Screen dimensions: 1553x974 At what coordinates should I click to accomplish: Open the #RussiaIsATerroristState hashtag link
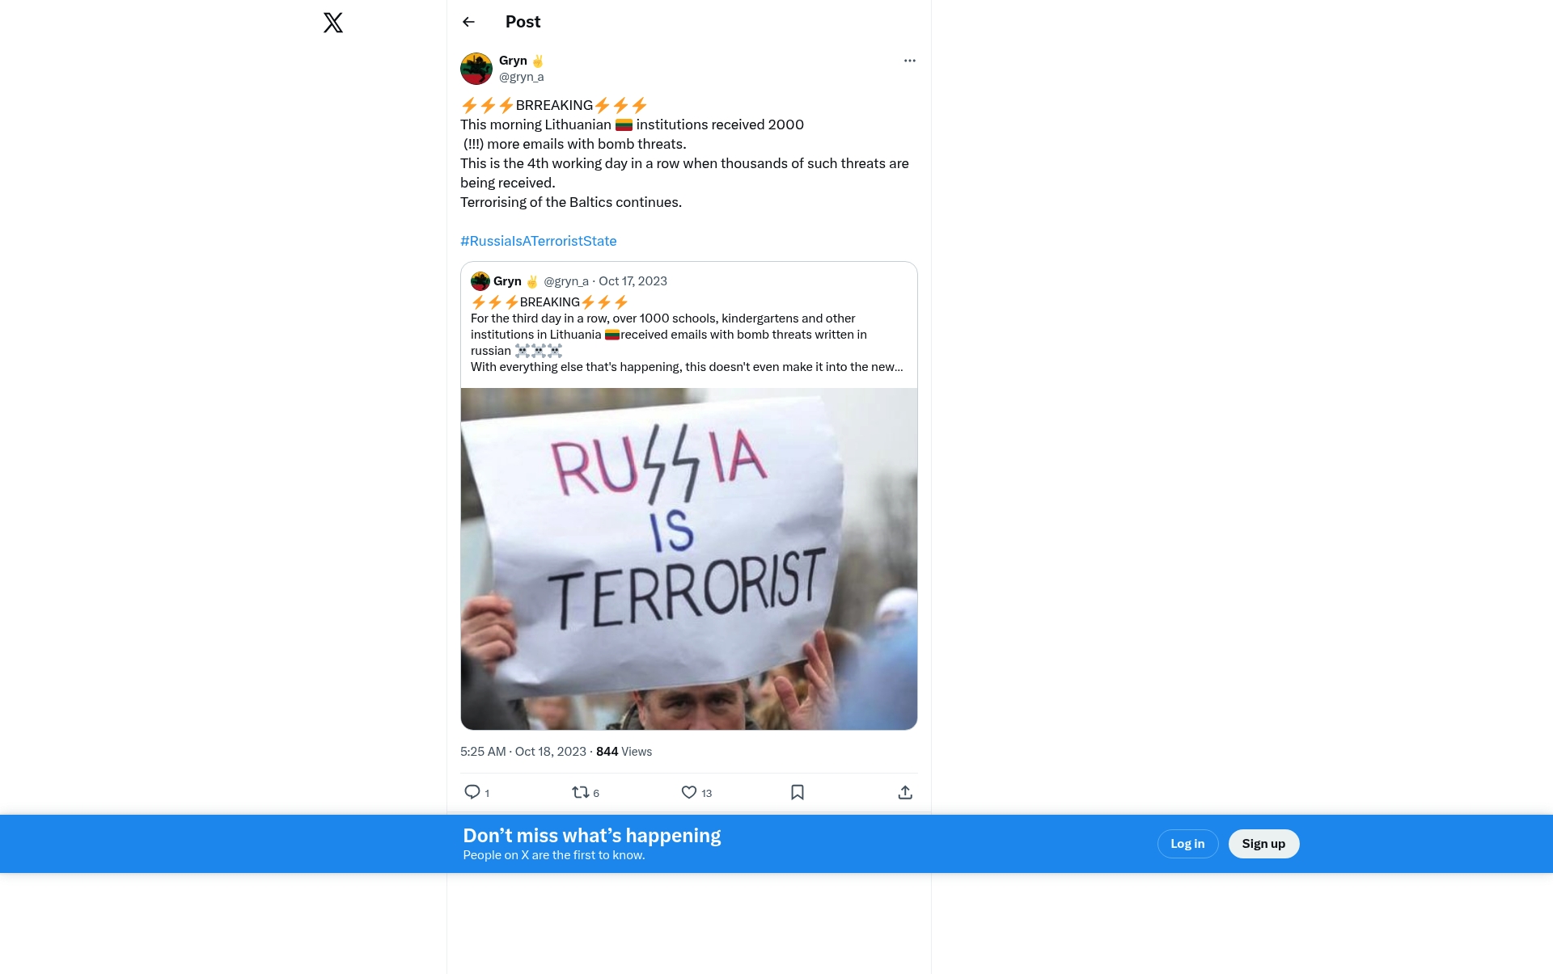pyautogui.click(x=538, y=241)
